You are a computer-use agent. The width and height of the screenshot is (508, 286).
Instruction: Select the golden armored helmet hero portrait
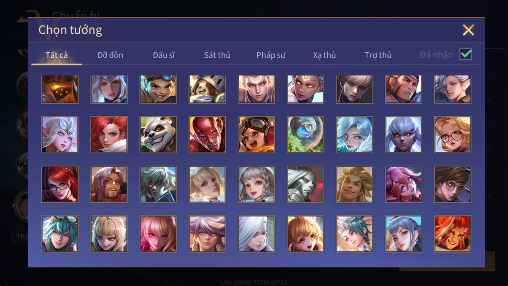60,89
